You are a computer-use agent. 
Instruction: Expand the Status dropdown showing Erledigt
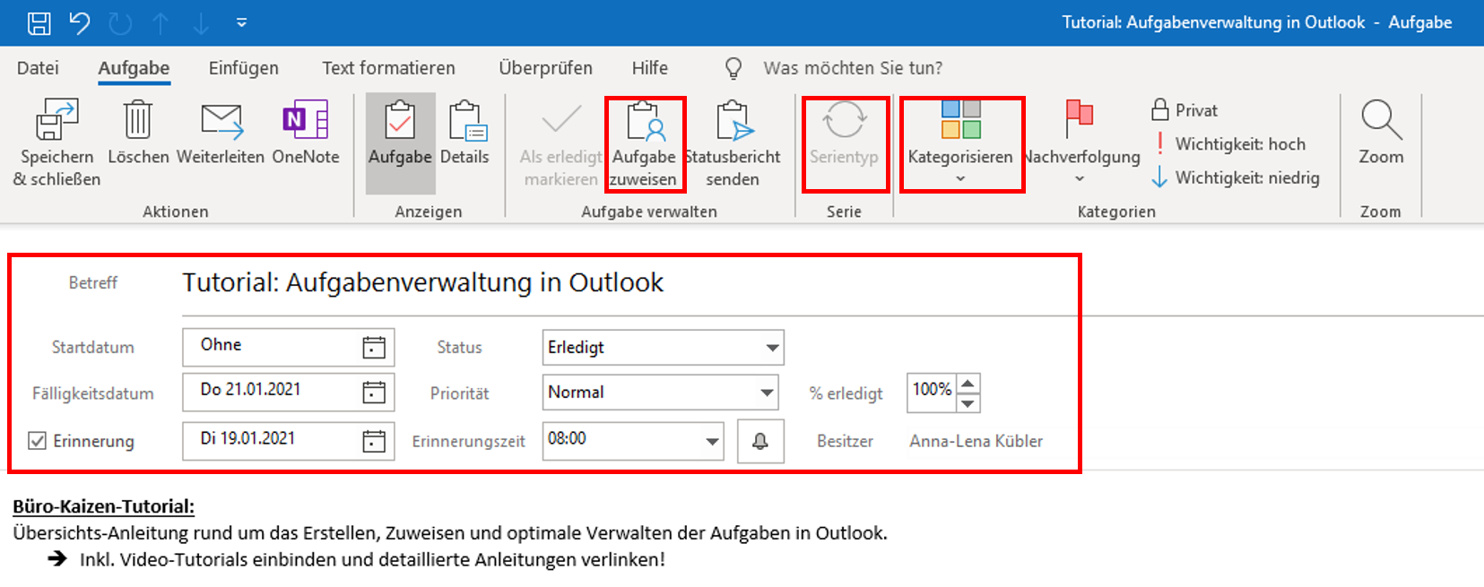pyautogui.click(x=772, y=348)
